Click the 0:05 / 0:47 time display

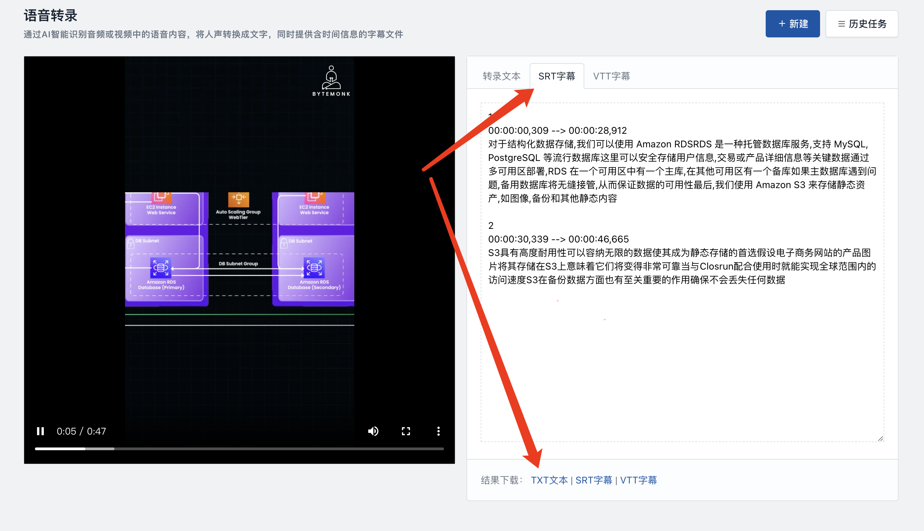click(x=81, y=431)
